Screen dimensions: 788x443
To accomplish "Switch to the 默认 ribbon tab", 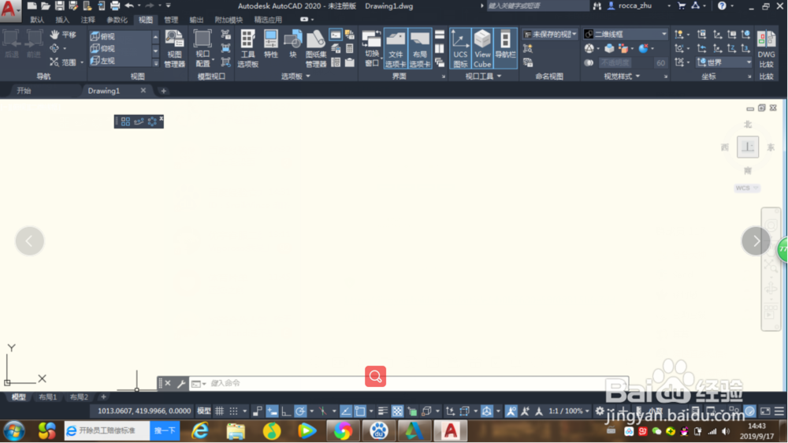I will (37, 20).
